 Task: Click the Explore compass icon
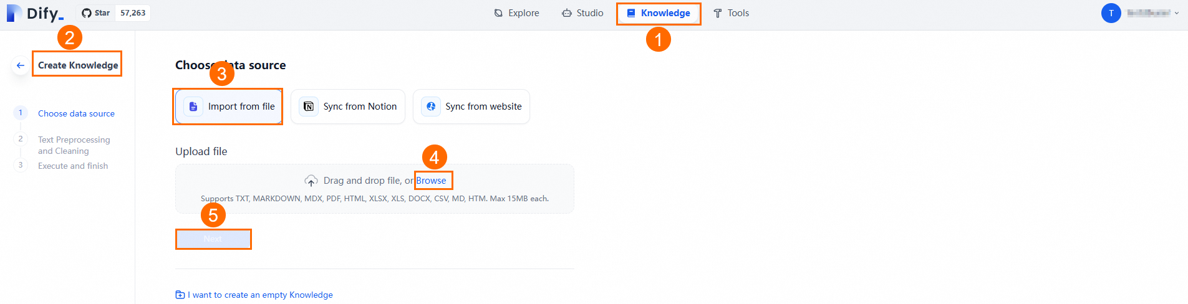pos(498,13)
